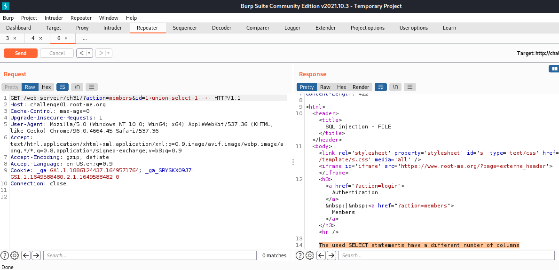Open history dropdown beside the < button
Viewport: 559px width, 270px height.
89,53
